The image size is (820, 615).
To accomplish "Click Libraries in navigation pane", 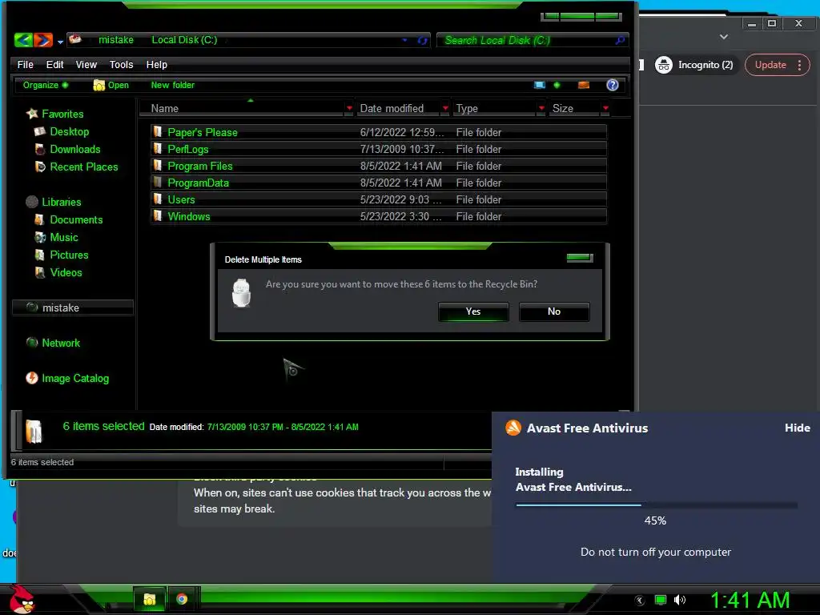I will [54, 202].
